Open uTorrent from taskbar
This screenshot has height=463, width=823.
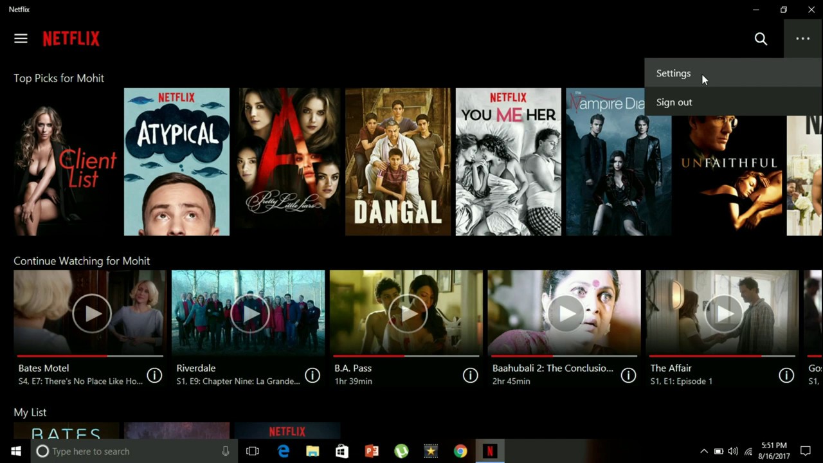coord(401,451)
